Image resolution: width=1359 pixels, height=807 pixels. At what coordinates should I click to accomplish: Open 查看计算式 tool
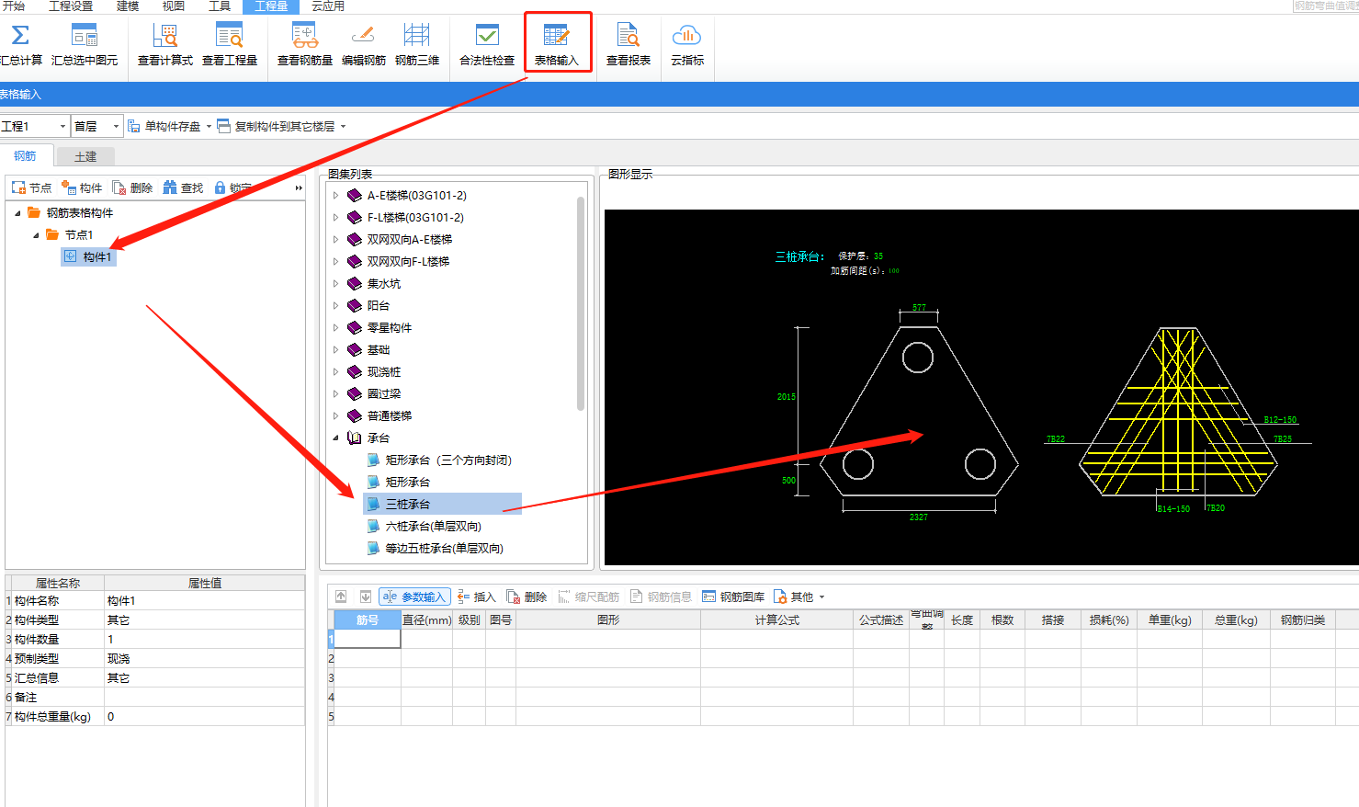[165, 44]
